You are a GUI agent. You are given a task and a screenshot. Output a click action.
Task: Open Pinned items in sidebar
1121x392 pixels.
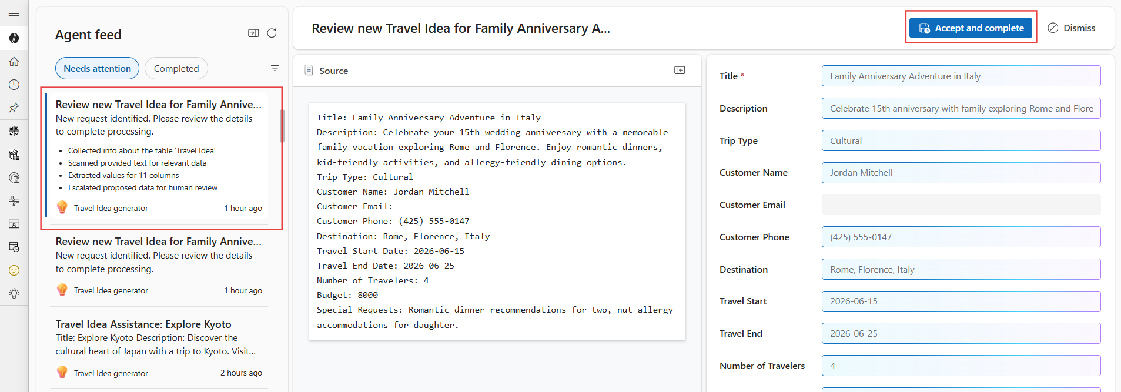click(x=14, y=108)
